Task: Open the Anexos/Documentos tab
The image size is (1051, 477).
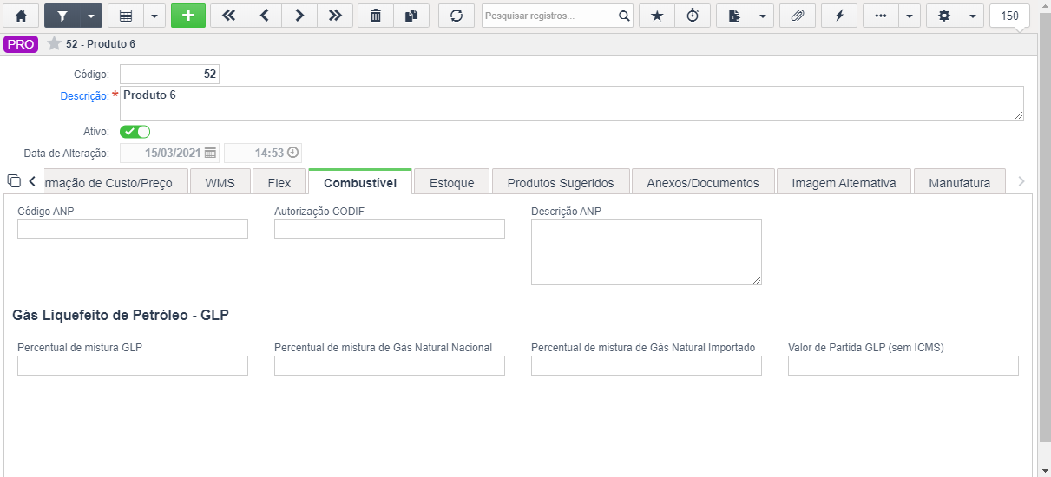Action: pos(703,183)
